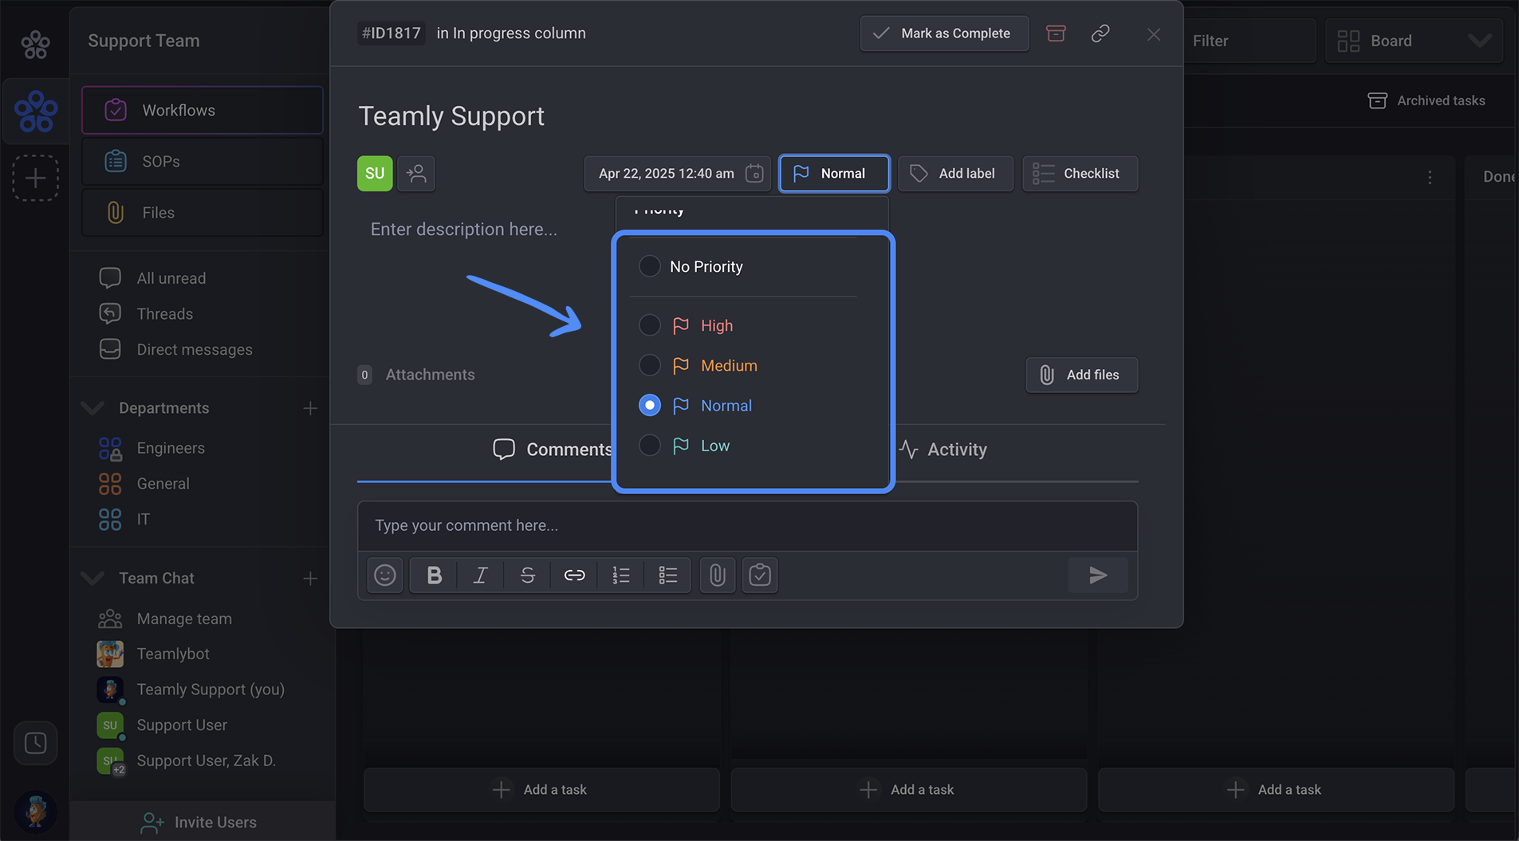Add a new Team Chat with plus icon

(310, 579)
